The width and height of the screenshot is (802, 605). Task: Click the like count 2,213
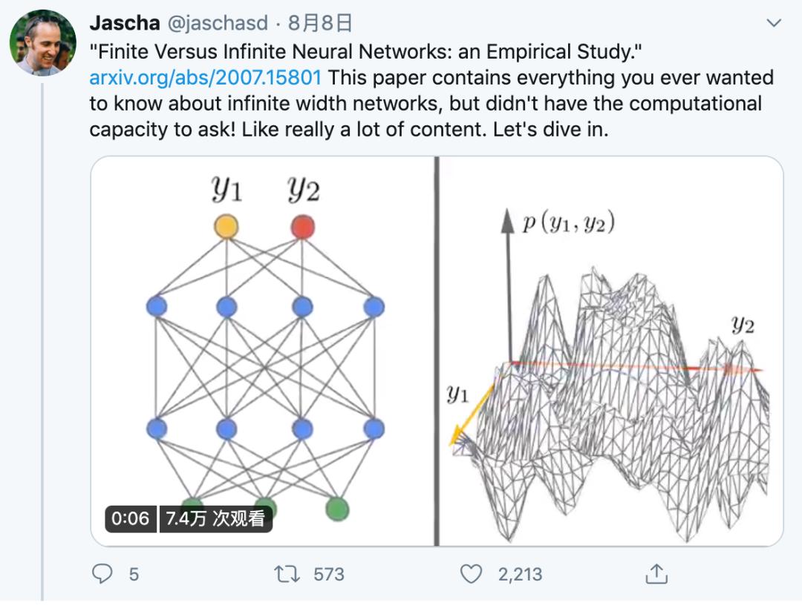pyautogui.click(x=520, y=574)
